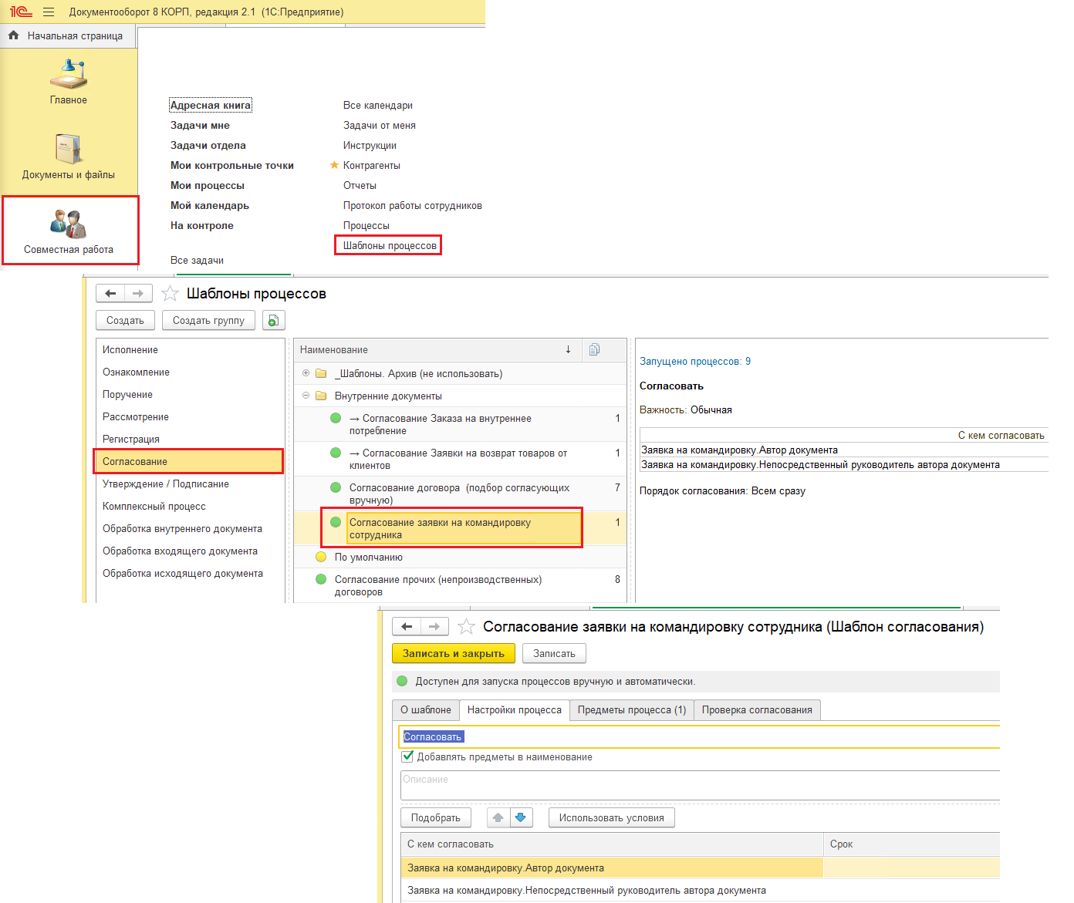
Task: Move approver down with blue arrow
Action: click(521, 817)
